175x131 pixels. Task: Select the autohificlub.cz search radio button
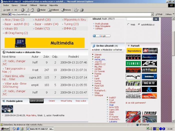pyautogui.click(x=139, y=25)
